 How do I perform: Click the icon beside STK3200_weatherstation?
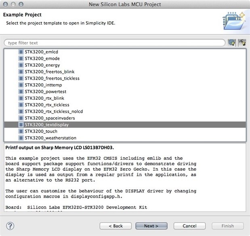[21, 138]
